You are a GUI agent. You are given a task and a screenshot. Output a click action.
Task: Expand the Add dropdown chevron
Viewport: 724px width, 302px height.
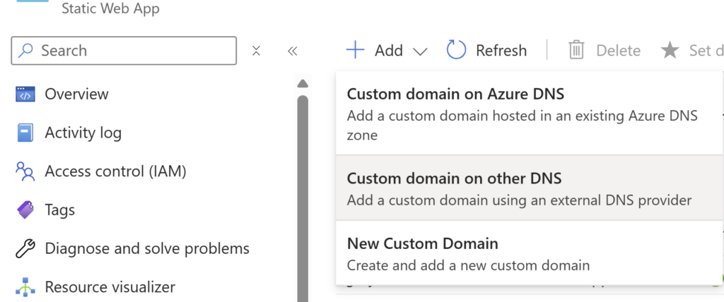pyautogui.click(x=420, y=52)
